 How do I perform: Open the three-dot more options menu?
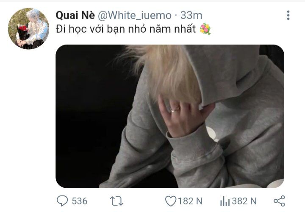[288, 15]
